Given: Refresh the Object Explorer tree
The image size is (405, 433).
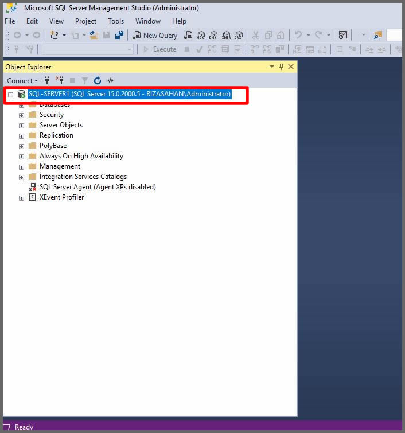Looking at the screenshot, I should click(x=98, y=81).
